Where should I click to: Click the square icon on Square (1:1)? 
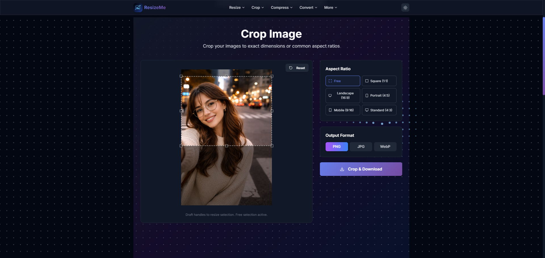pyautogui.click(x=366, y=81)
